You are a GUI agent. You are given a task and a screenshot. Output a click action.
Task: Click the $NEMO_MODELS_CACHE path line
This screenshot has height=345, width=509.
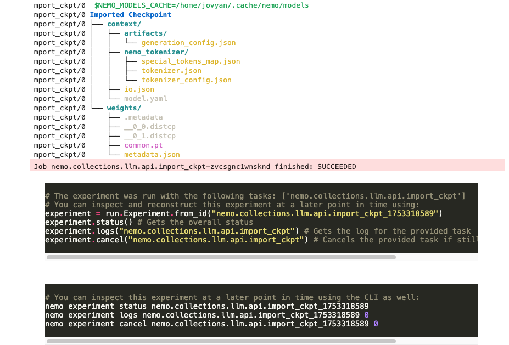pyautogui.click(x=202, y=5)
